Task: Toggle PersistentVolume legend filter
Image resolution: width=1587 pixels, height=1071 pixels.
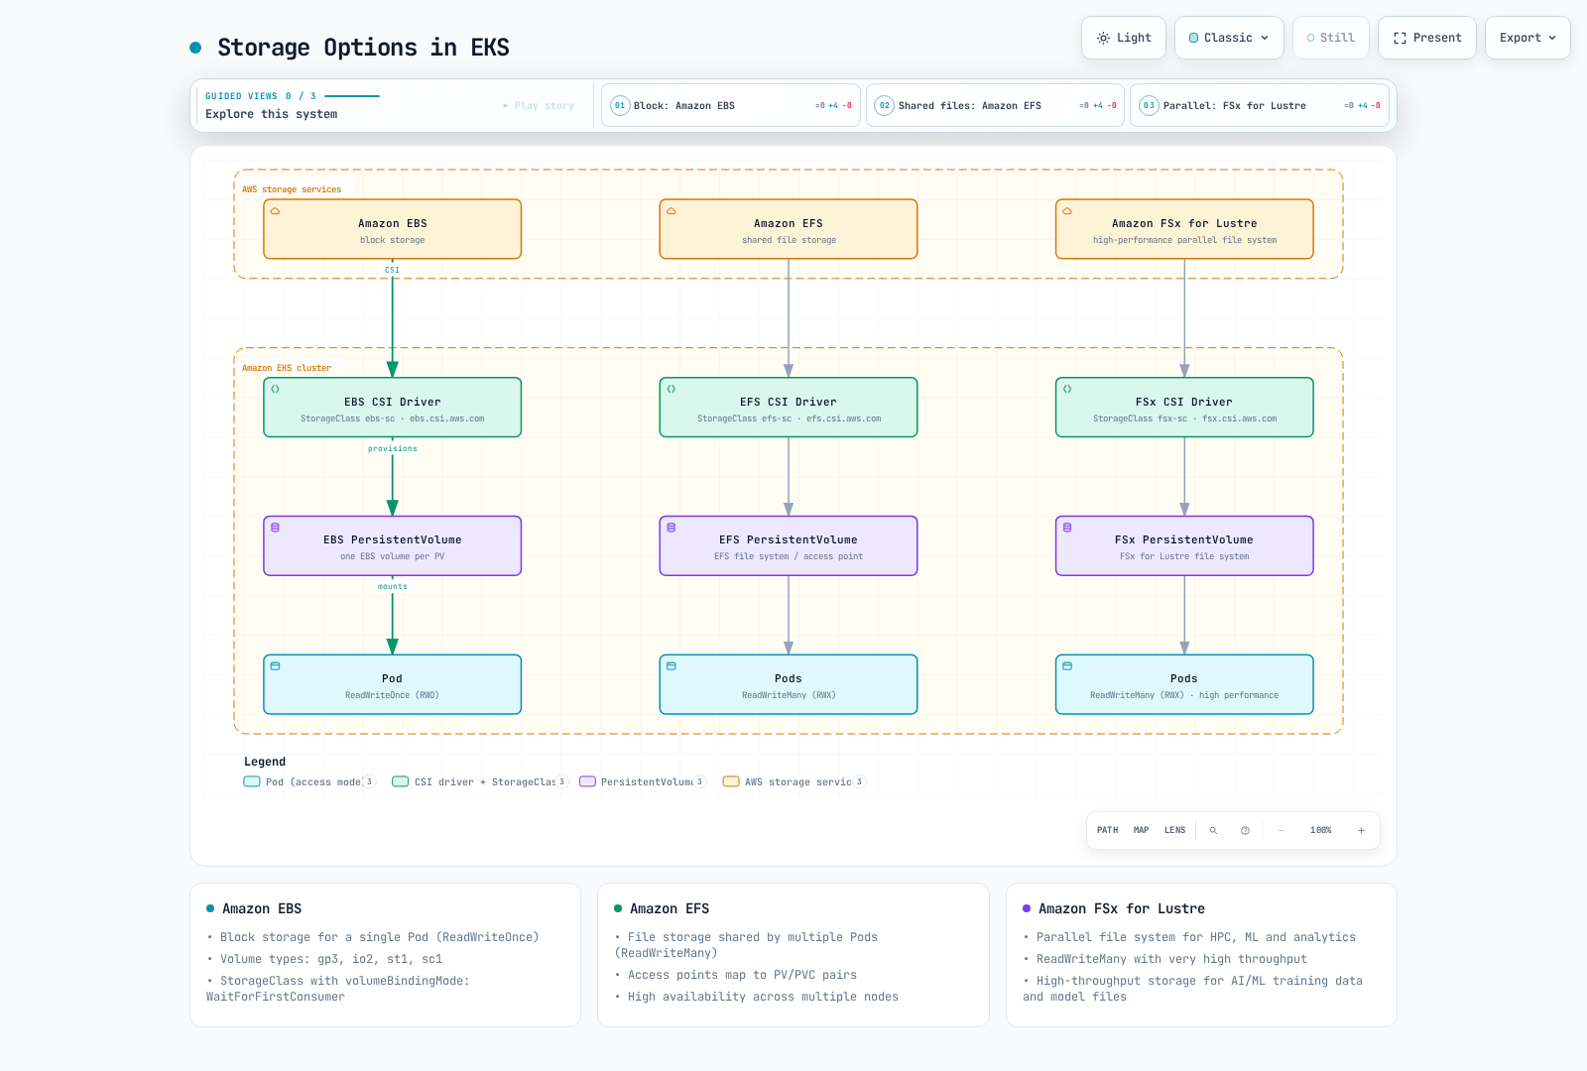Action: click(643, 781)
